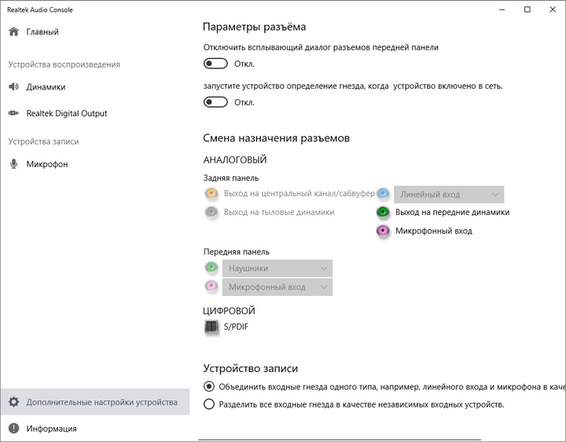This screenshot has height=442, width=566.
Task: Click the gray rear speakers jack icon
Action: click(x=211, y=212)
